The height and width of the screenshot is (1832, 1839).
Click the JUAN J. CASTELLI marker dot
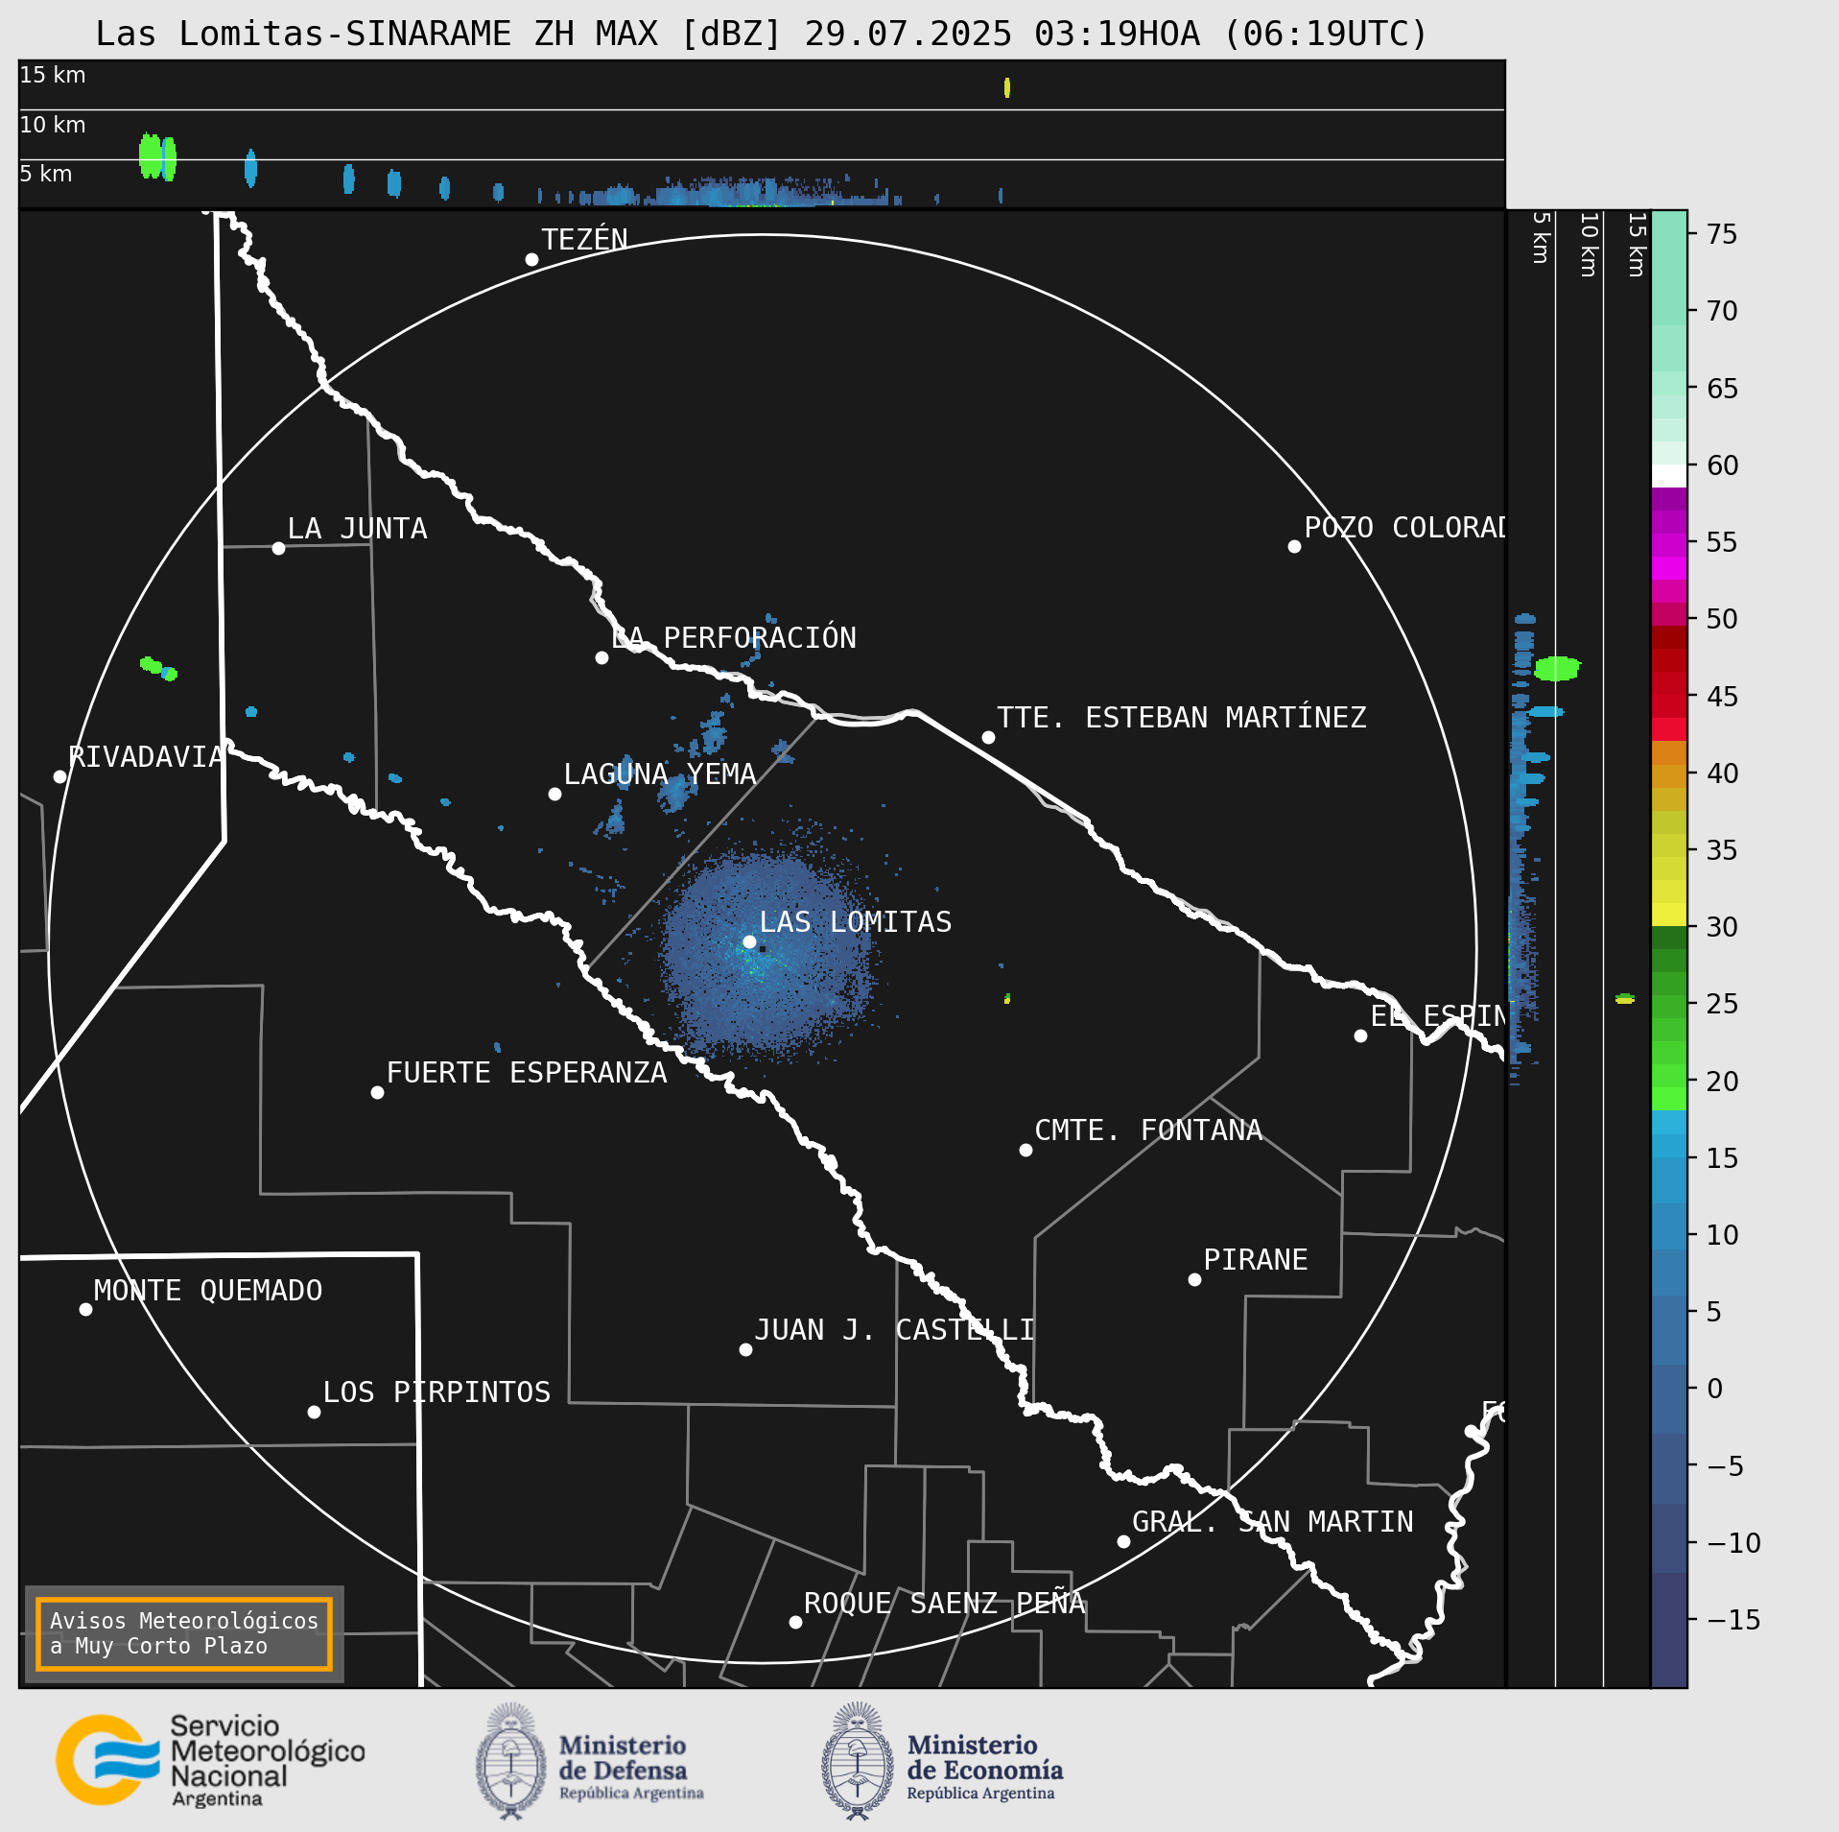(x=745, y=1349)
